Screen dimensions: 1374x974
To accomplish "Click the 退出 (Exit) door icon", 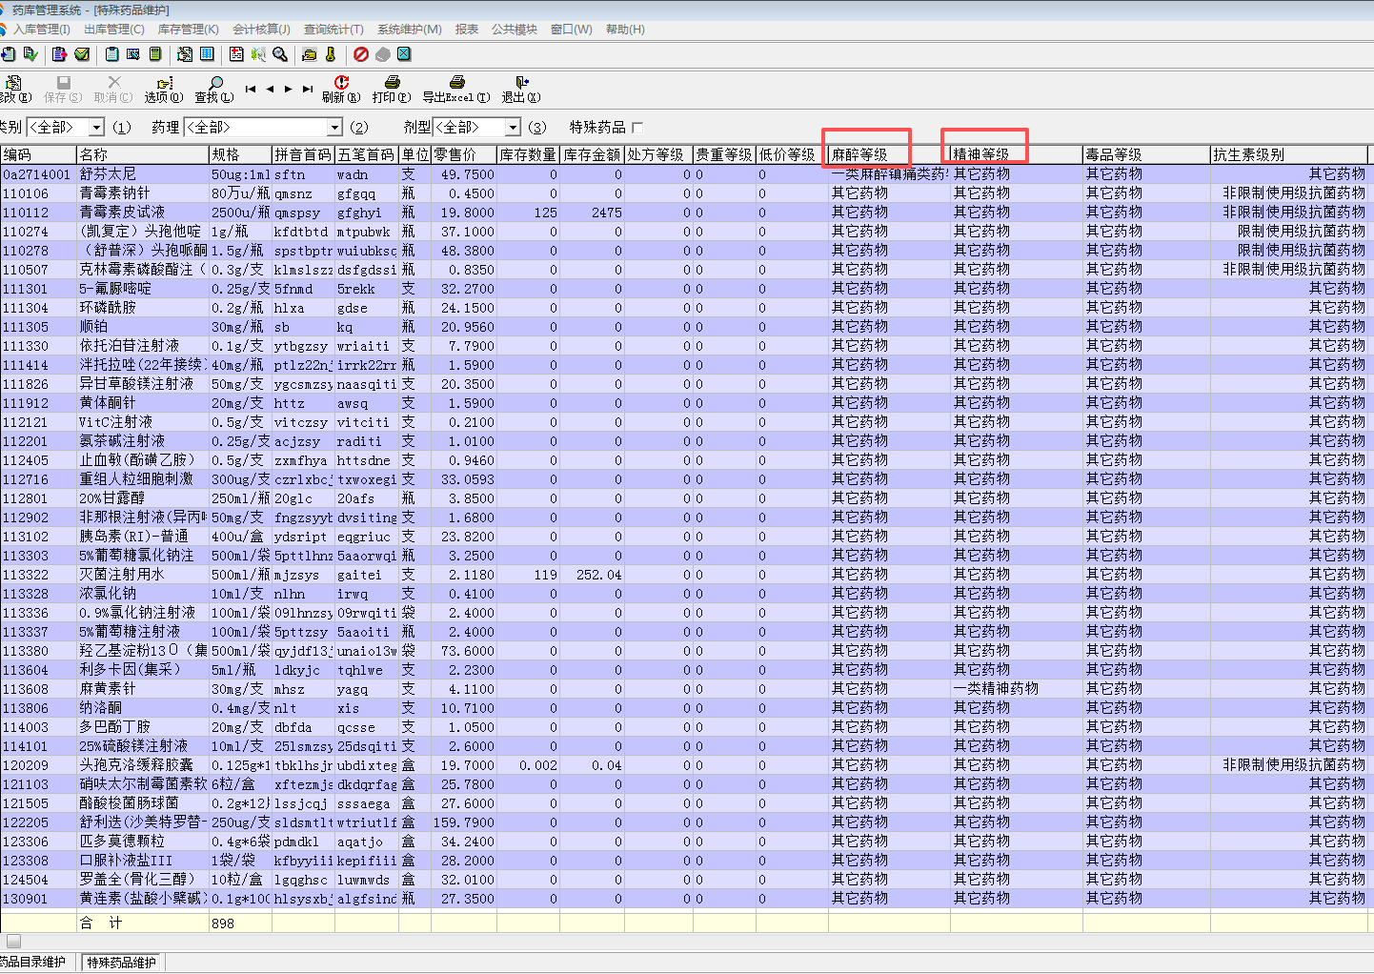I will pyautogui.click(x=521, y=84).
